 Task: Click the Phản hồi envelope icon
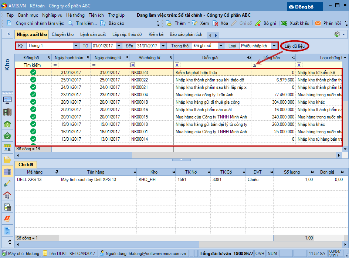(318, 23)
